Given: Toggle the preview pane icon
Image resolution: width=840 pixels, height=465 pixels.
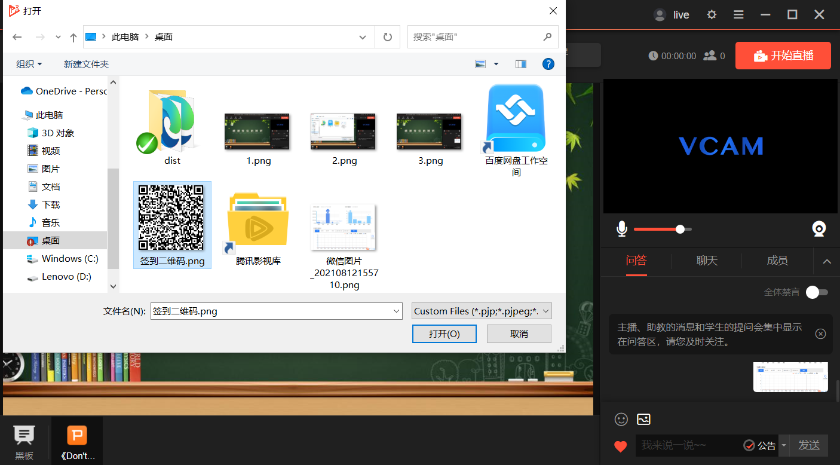Looking at the screenshot, I should tap(521, 64).
